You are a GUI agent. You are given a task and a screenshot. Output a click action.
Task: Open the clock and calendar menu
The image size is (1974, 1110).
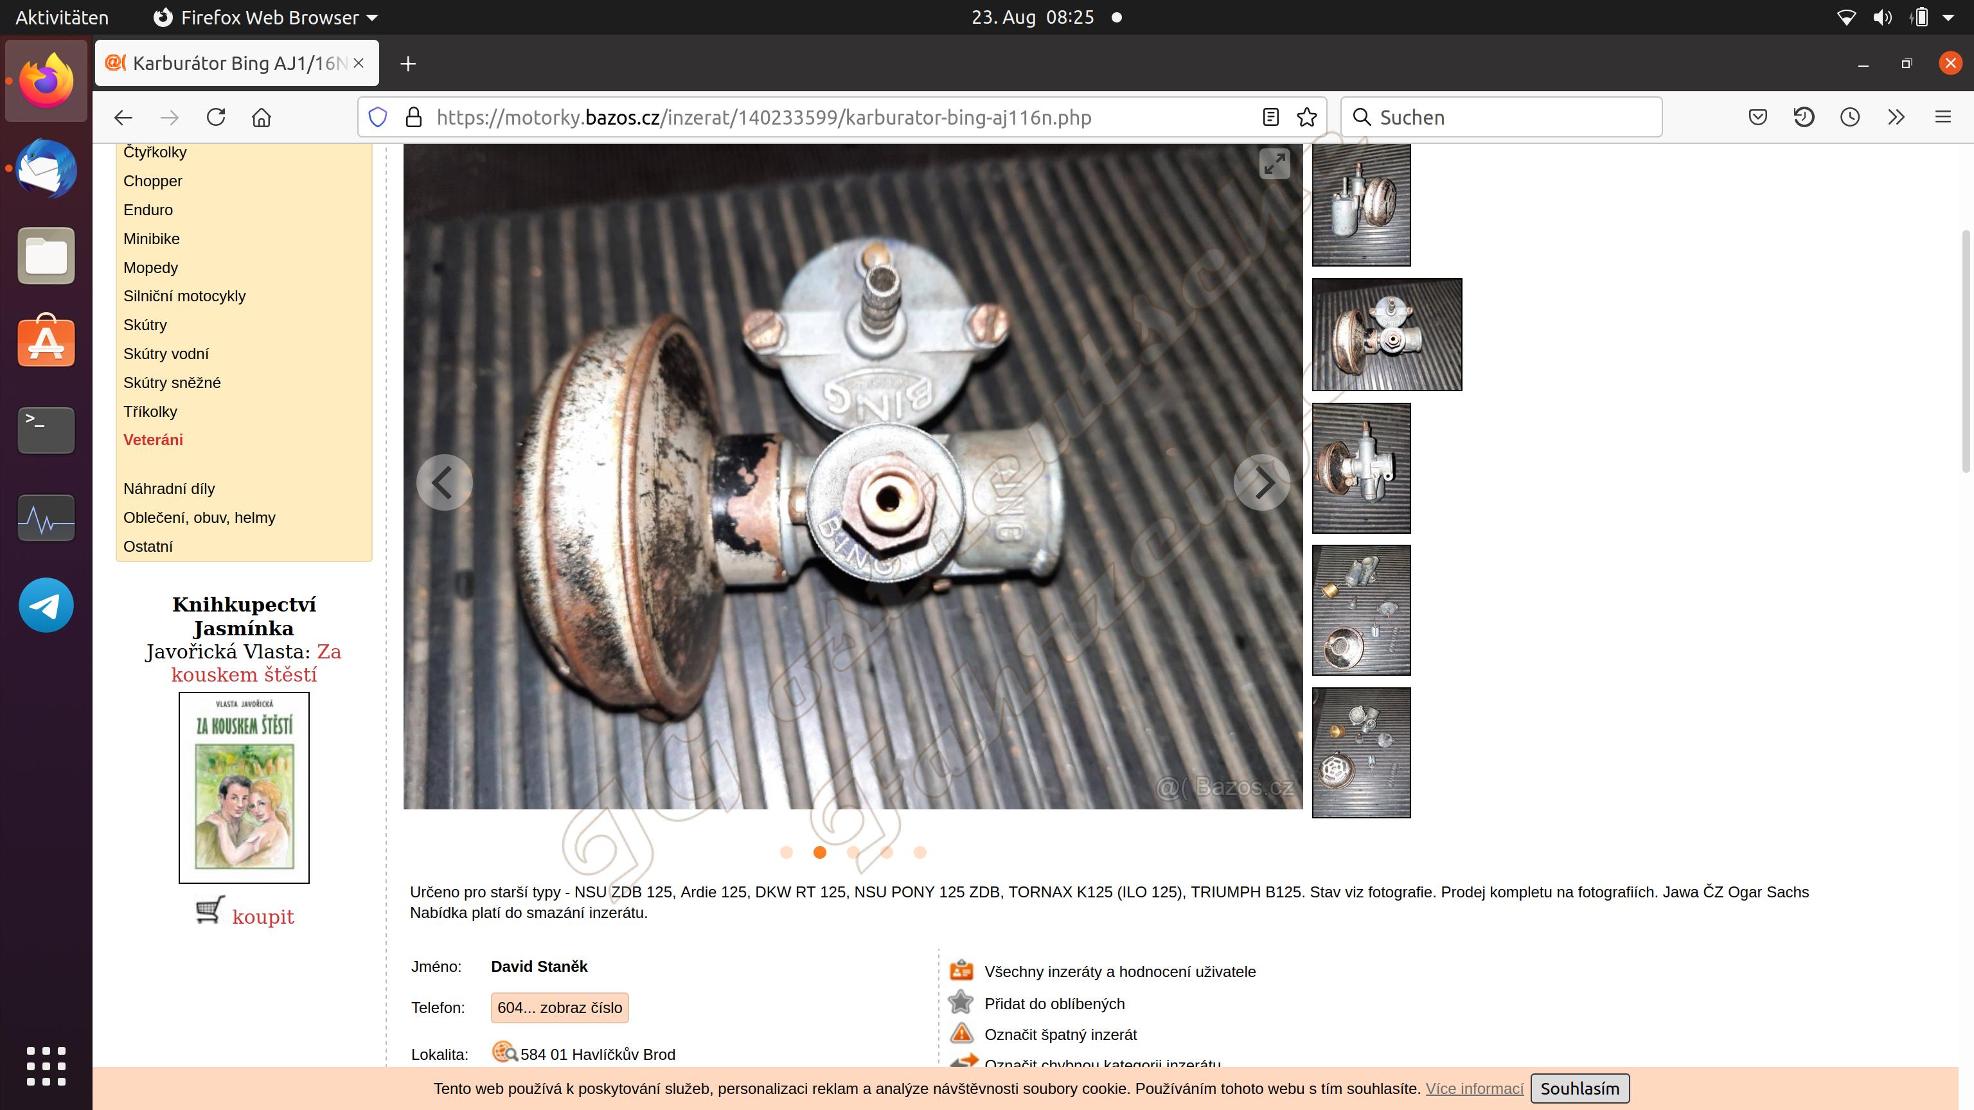(x=1032, y=17)
